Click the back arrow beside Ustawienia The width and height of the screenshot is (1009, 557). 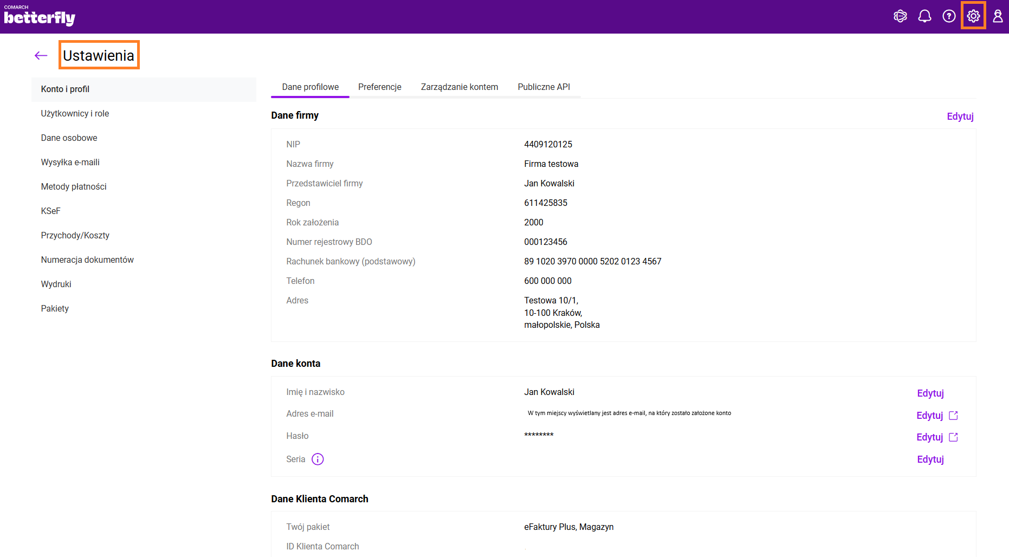click(41, 55)
